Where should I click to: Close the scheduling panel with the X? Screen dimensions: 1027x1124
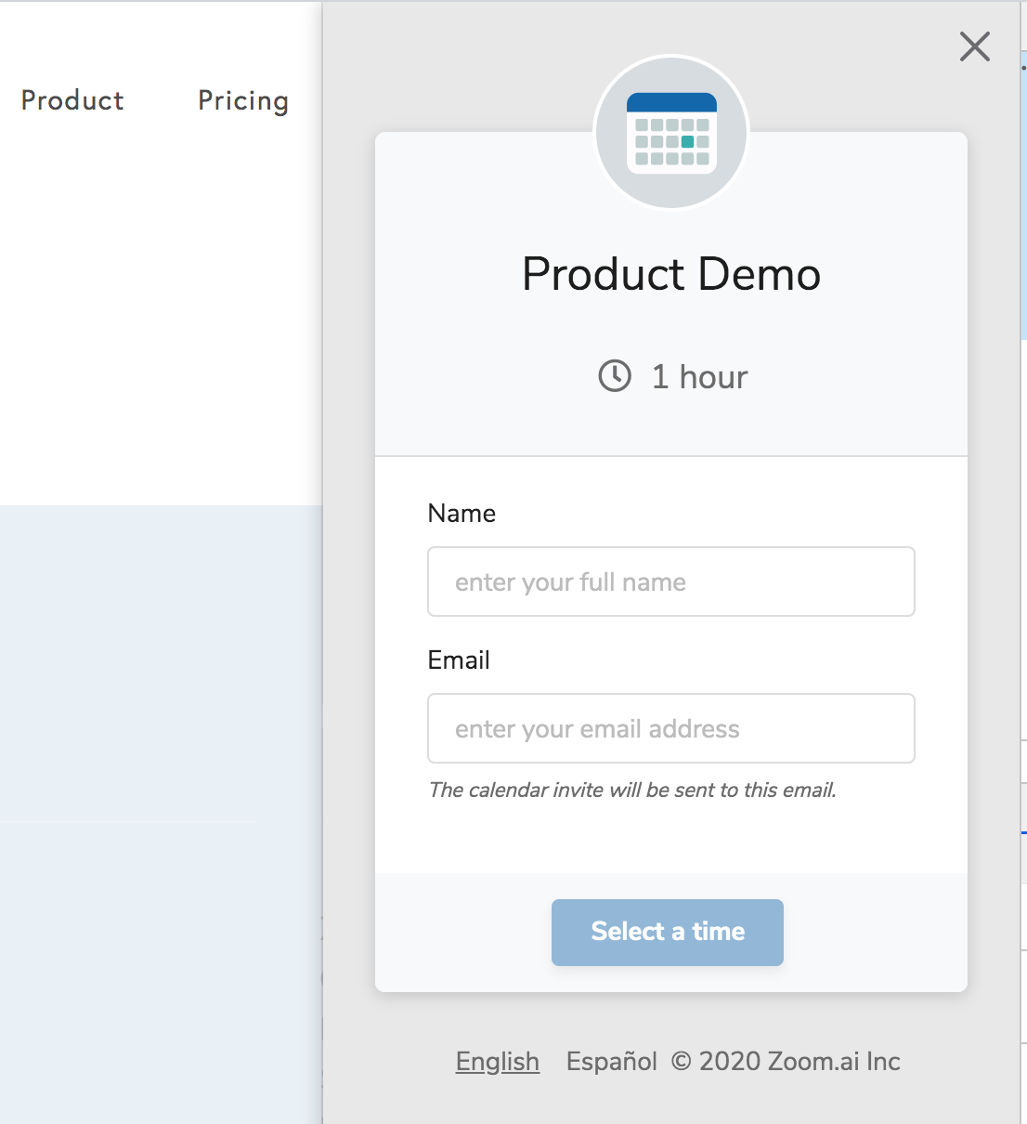[x=975, y=46]
